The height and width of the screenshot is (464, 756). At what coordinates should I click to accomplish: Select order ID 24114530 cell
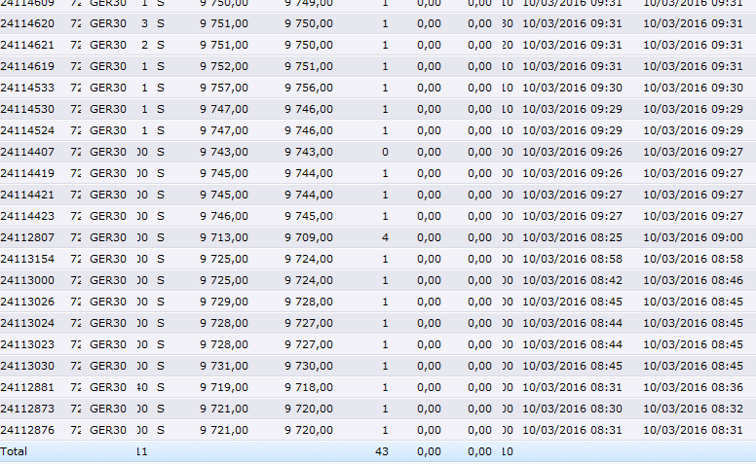pos(27,109)
